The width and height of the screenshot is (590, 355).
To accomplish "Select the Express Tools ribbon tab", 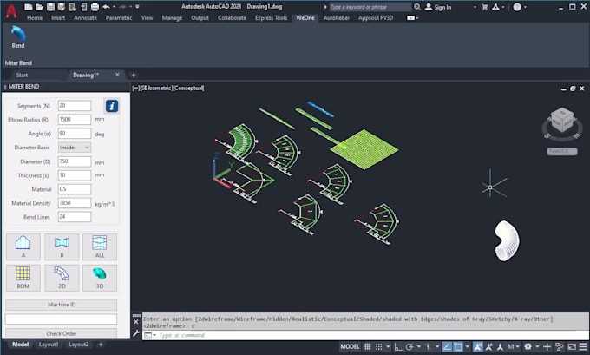I will tap(271, 17).
